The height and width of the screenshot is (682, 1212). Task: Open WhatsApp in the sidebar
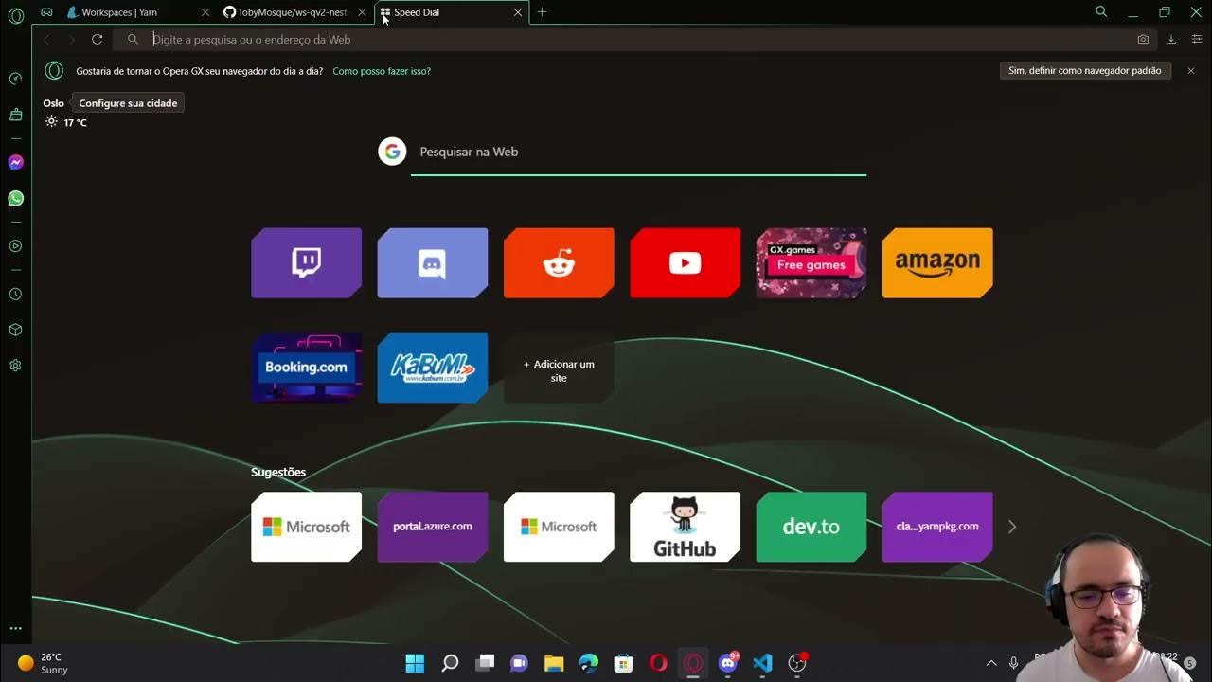tap(15, 199)
